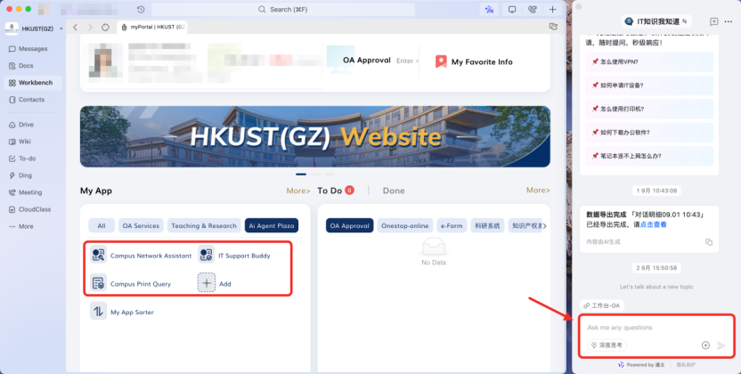Ask 如何下载办公软件? suggested question
This screenshot has width=741, height=374.
pyautogui.click(x=649, y=133)
